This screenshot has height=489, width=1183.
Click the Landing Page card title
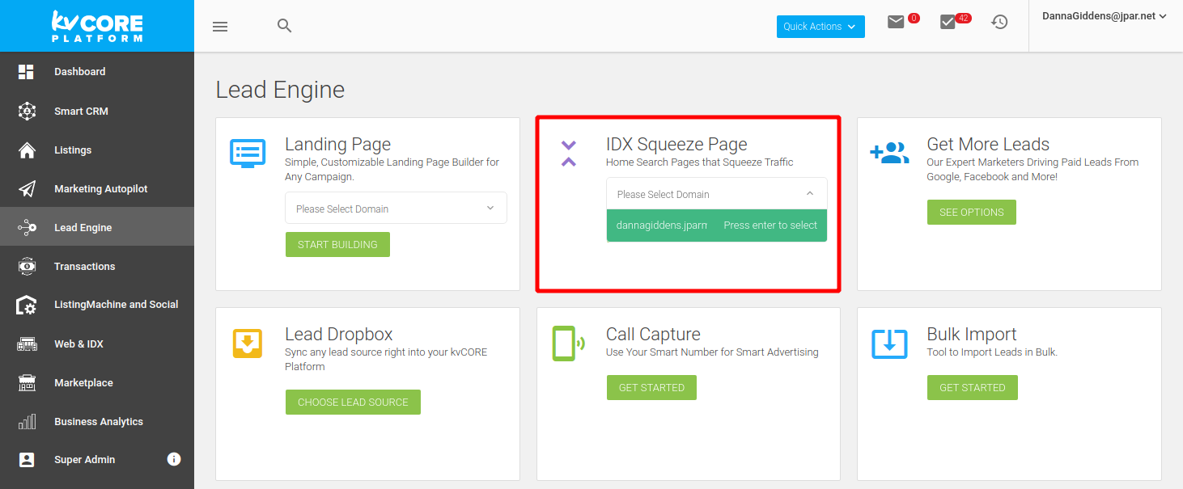337,145
